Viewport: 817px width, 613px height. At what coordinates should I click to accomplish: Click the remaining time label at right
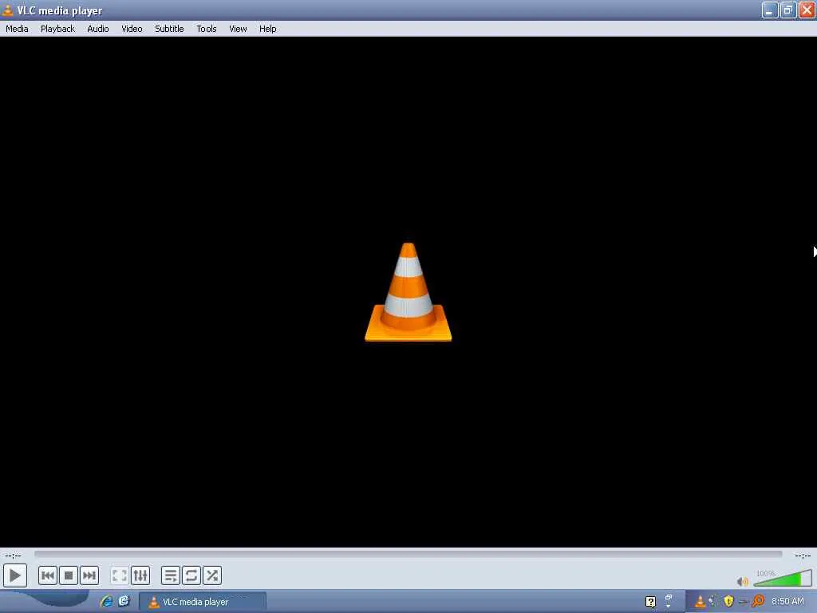[x=803, y=556]
